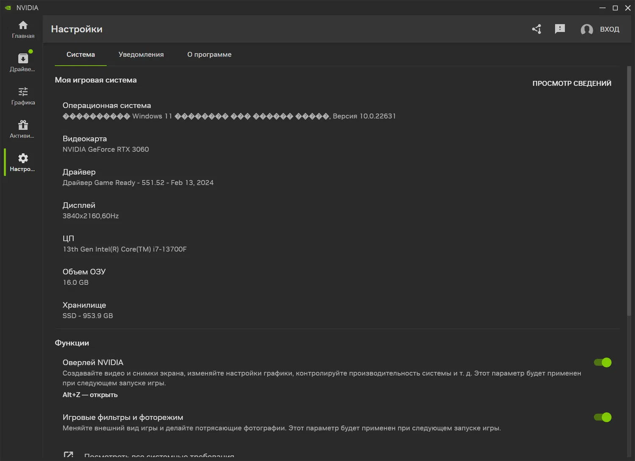Click the Версия 10.0.22631 OS text
This screenshot has height=461, width=635.
click(364, 116)
